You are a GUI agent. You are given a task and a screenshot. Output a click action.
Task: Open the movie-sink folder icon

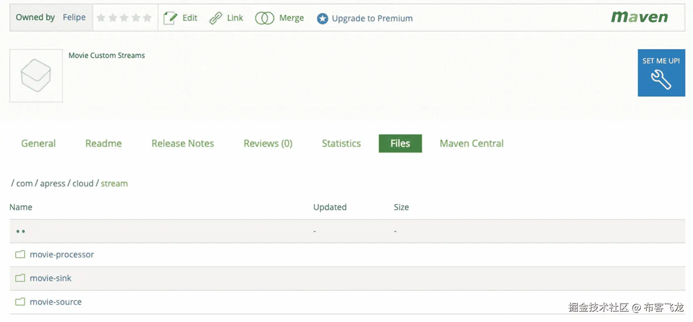20,278
